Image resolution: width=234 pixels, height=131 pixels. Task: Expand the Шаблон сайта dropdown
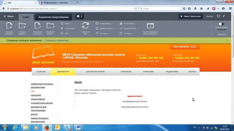tap(105, 28)
